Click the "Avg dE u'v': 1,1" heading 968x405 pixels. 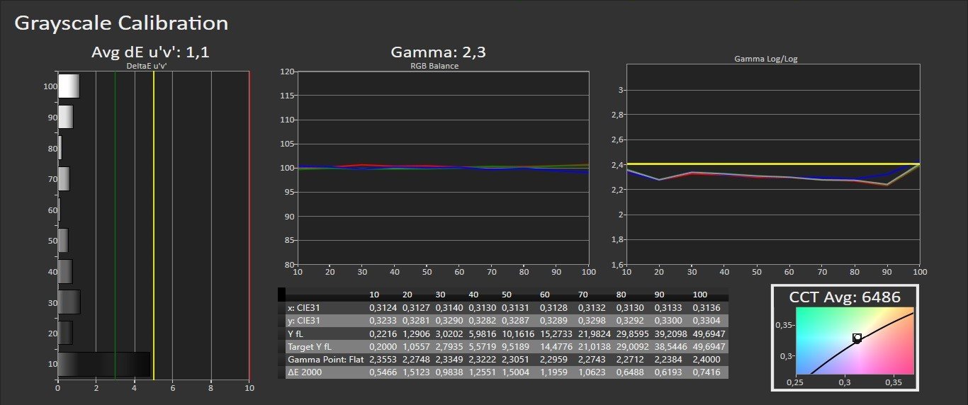point(150,52)
